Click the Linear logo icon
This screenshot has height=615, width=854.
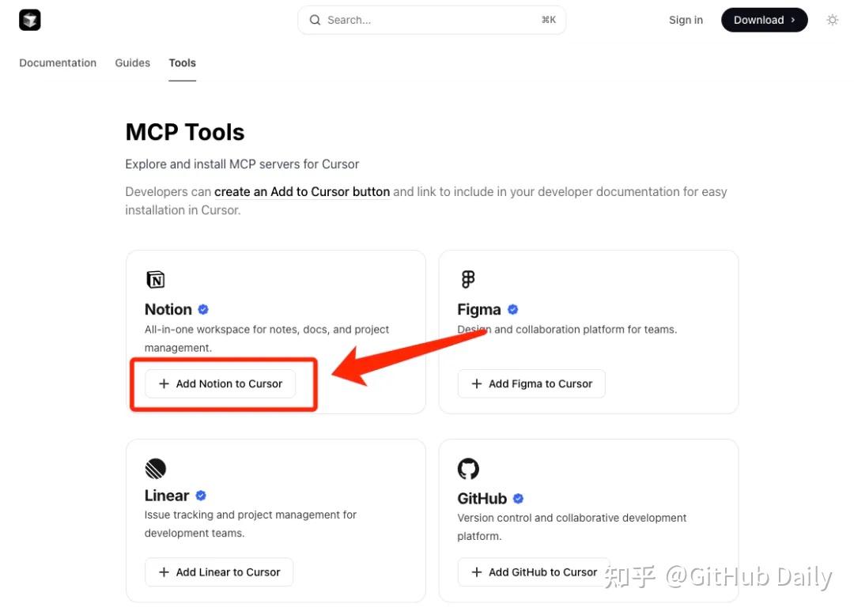[x=155, y=468]
